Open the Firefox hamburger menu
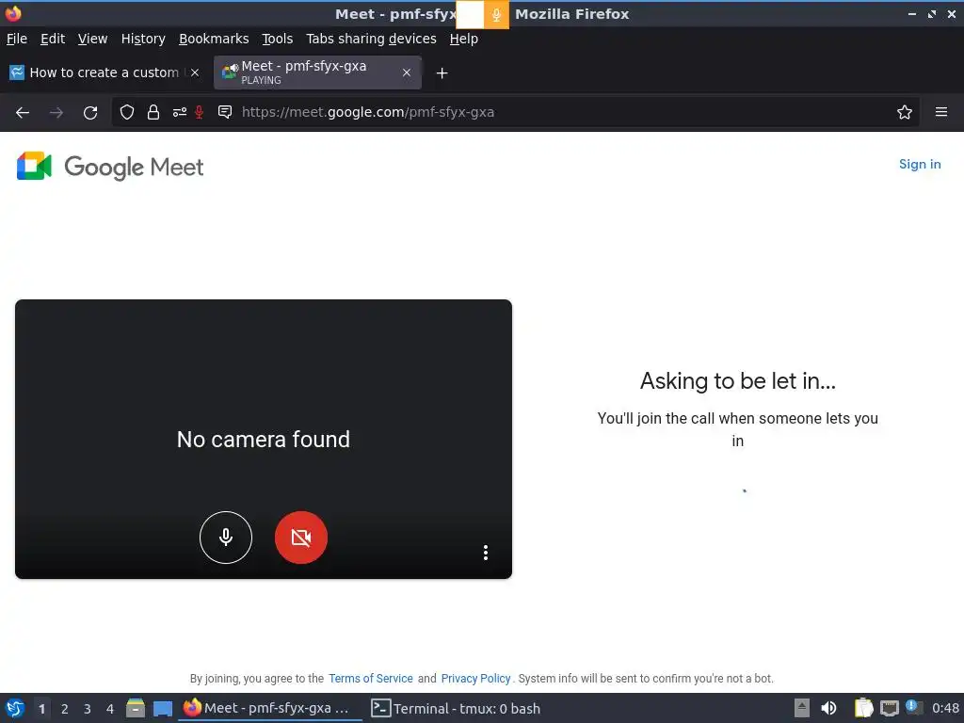The width and height of the screenshot is (964, 723). point(941,112)
